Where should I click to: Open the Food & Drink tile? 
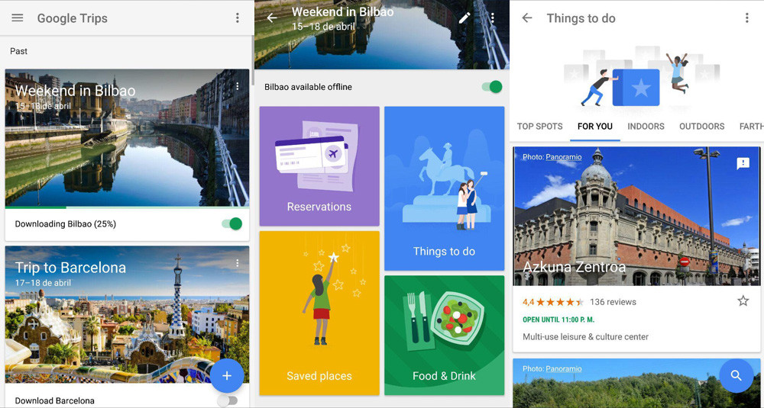445,336
